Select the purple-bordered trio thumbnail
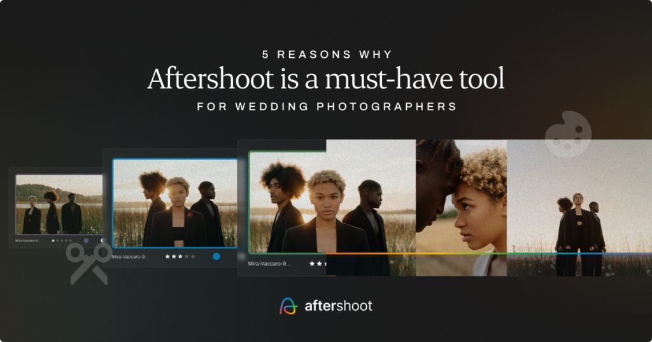The height and width of the screenshot is (342, 652). [58, 205]
